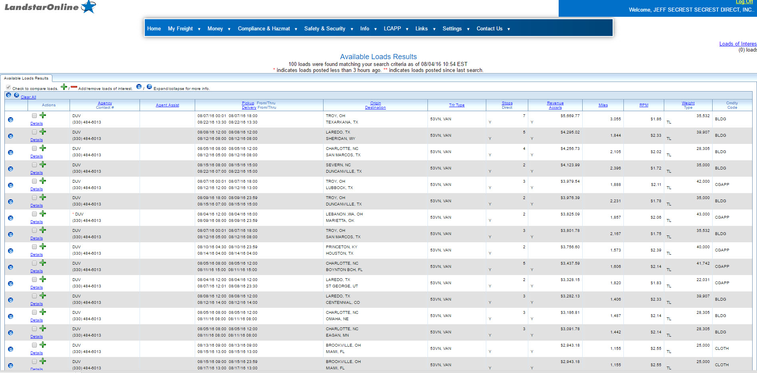The image size is (757, 373).
Task: Add the SEVERN, NC load with its green plus
Action: pyautogui.click(x=43, y=164)
